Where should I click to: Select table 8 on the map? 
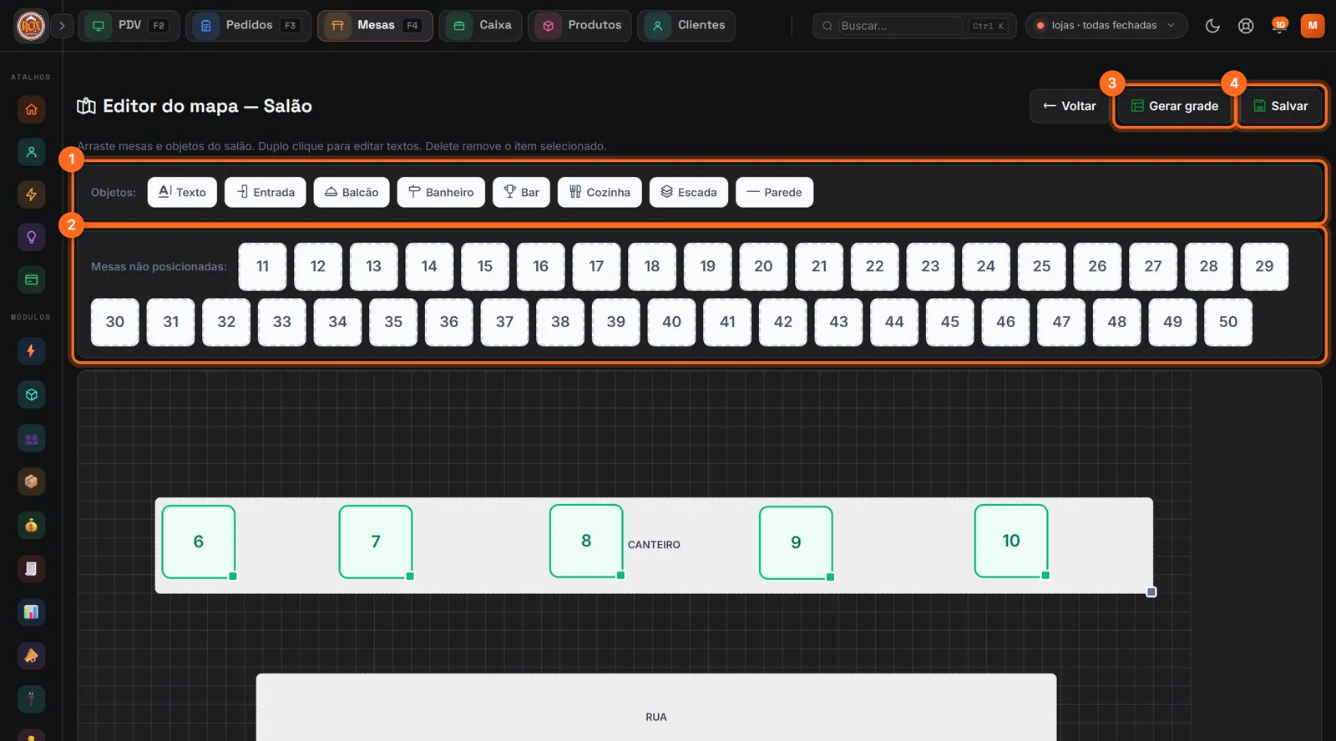point(586,541)
